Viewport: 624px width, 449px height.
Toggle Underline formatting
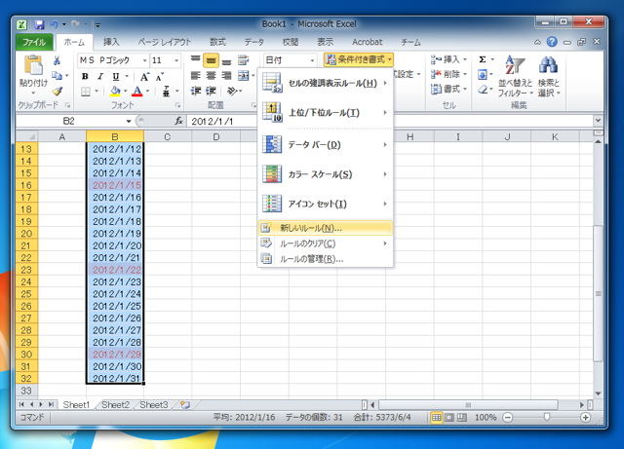tap(116, 76)
